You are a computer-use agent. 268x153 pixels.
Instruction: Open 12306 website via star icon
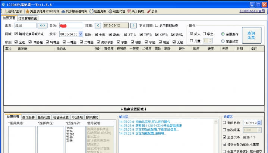coord(28,11)
